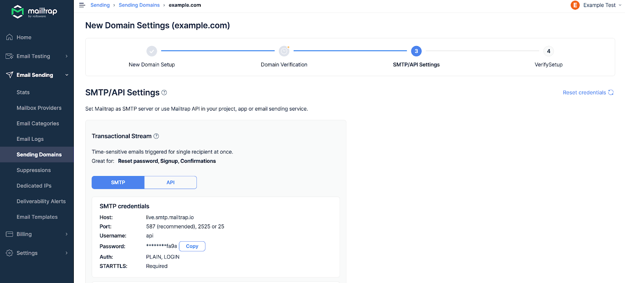This screenshot has width=625, height=283.
Task: Select Sending Domains sidebar item
Action: pyautogui.click(x=37, y=155)
